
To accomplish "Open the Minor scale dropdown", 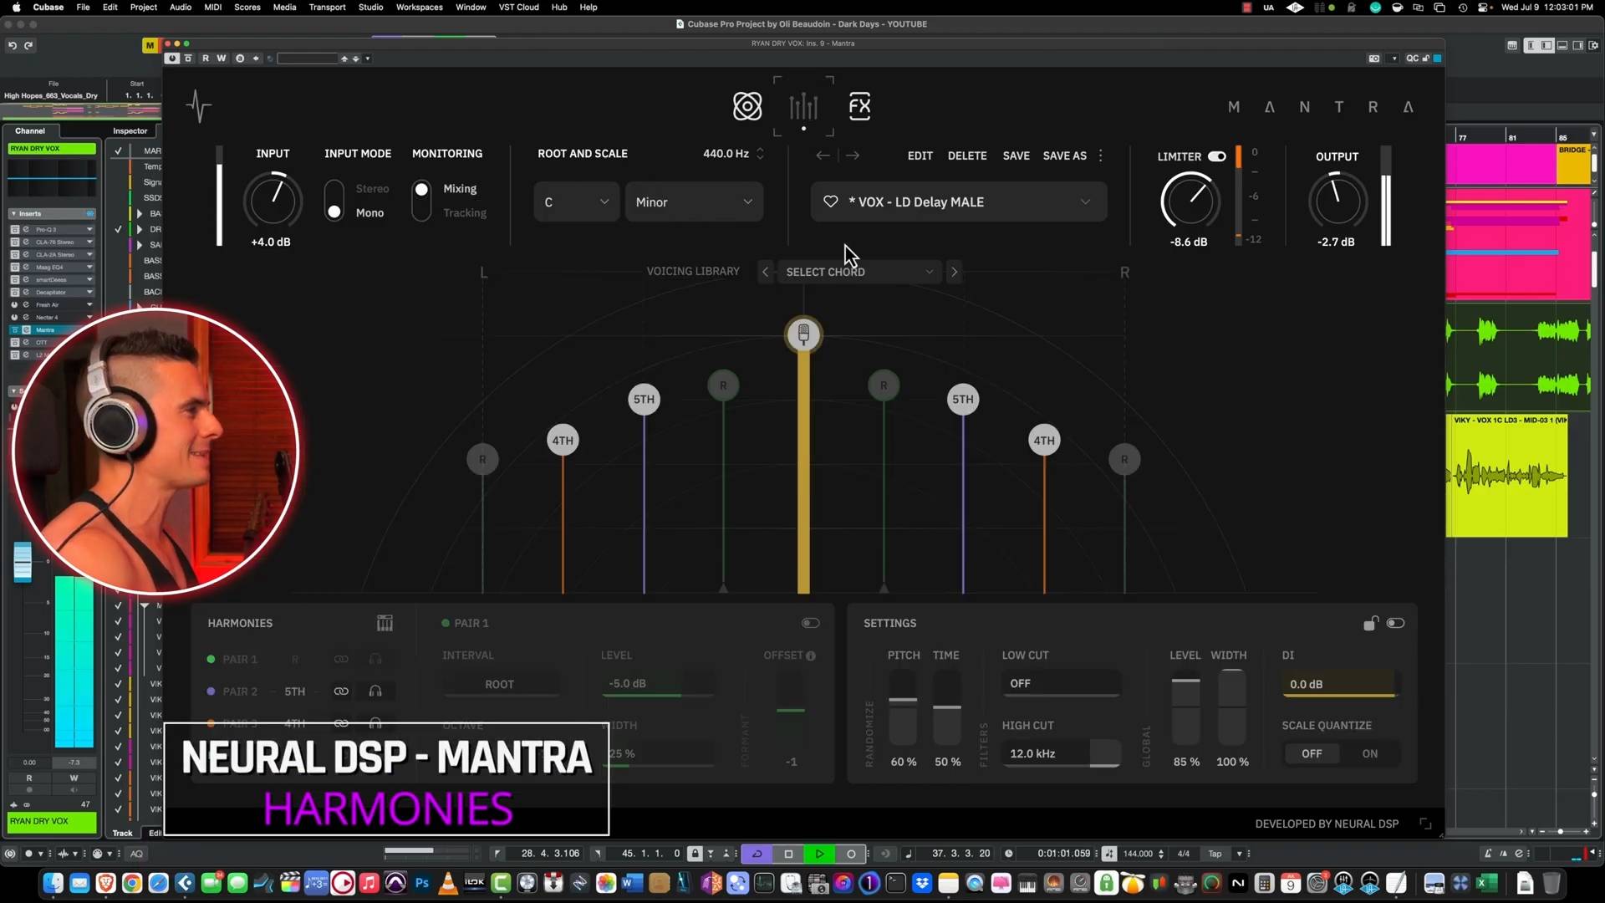I will click(x=694, y=202).
